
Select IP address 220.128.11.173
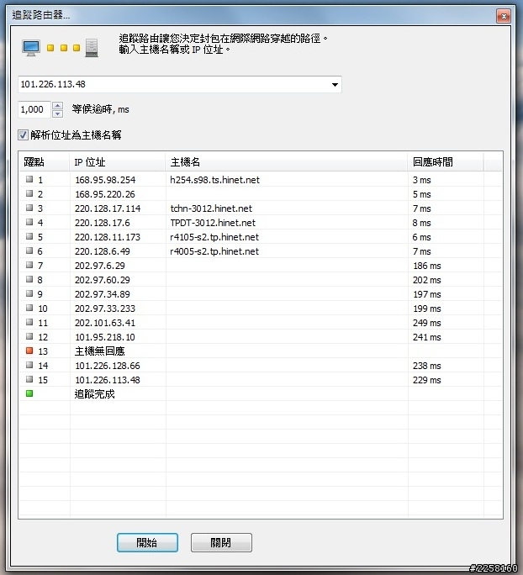(x=108, y=237)
